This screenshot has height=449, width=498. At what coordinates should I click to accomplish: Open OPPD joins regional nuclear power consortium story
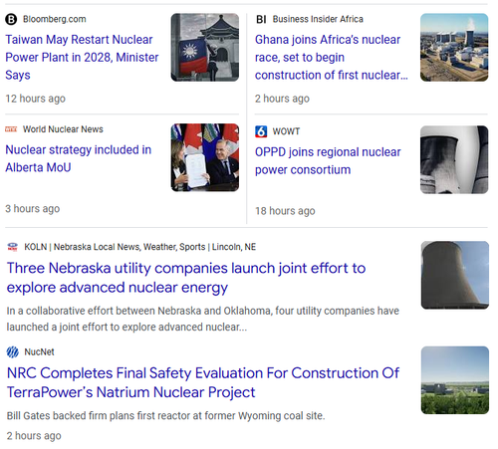328,161
